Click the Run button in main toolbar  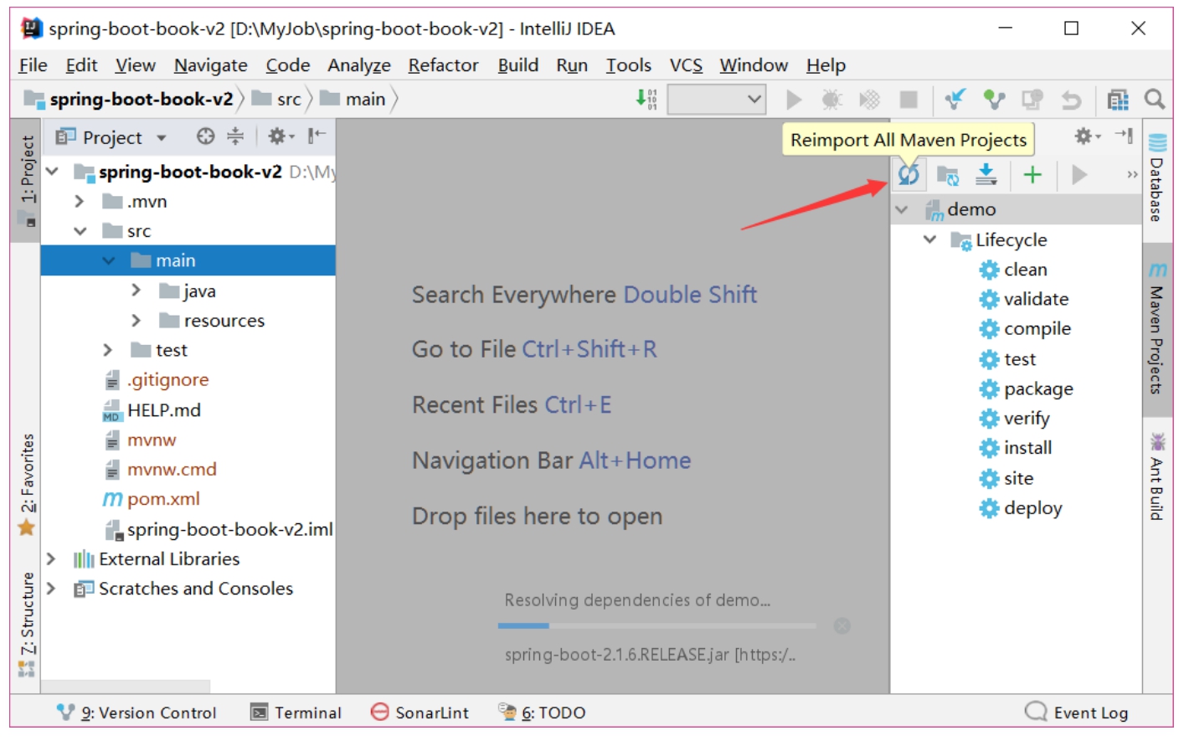[794, 100]
